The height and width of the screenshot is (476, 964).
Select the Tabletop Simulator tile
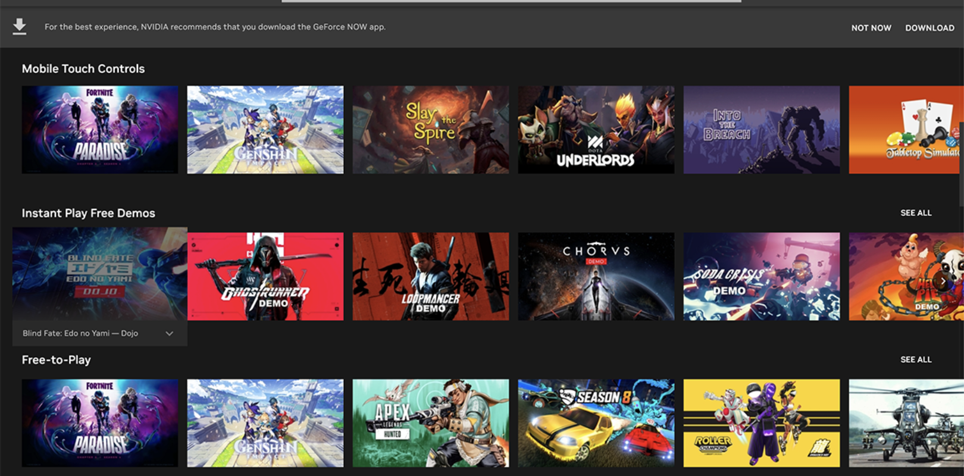click(x=904, y=130)
